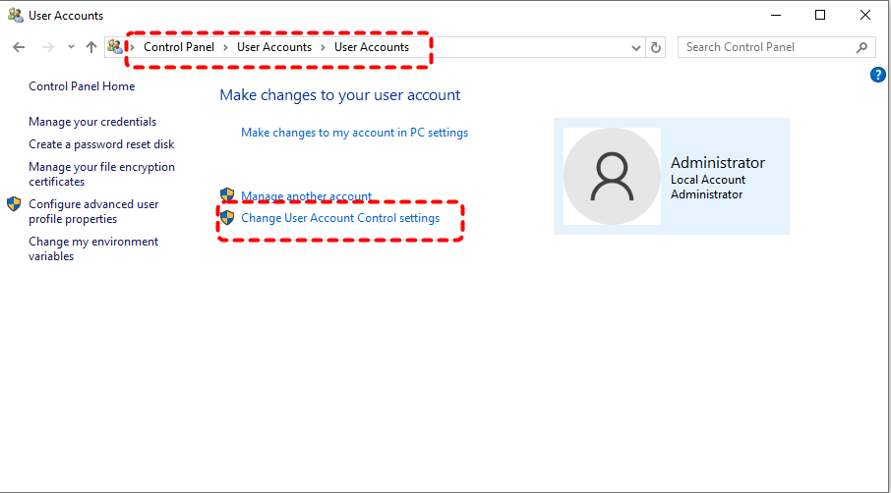Click the Administrator account picture
The width and height of the screenshot is (891, 493).
tap(612, 177)
